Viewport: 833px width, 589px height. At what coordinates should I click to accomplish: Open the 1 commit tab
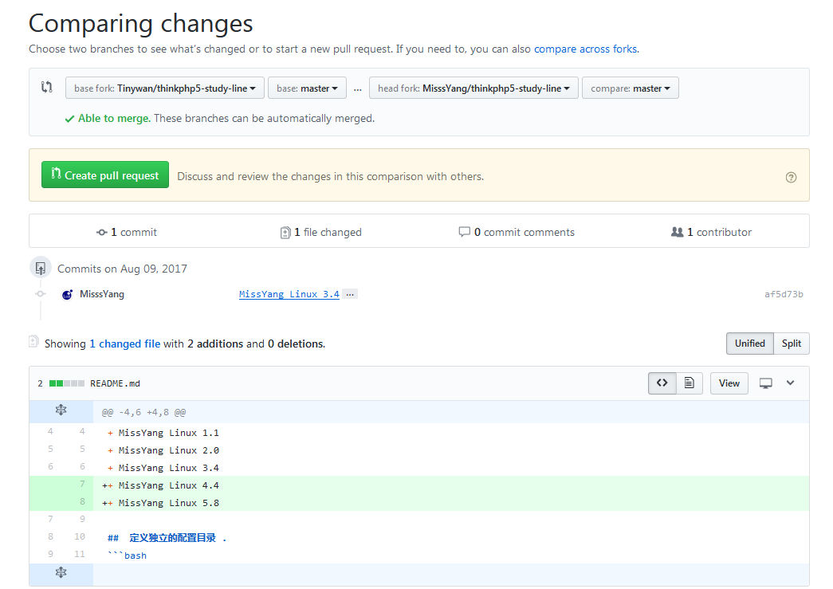pyautogui.click(x=127, y=232)
